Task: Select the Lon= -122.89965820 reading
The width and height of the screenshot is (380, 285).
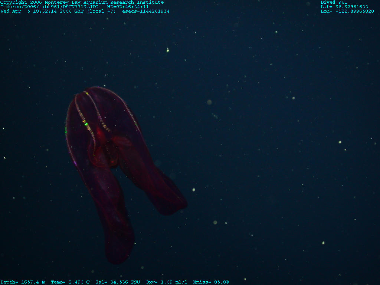Action: [x=347, y=11]
